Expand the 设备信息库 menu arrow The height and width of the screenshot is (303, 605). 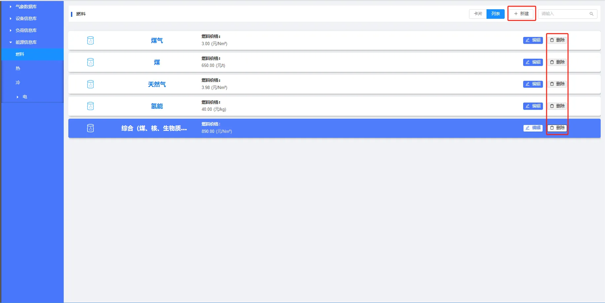pyautogui.click(x=11, y=18)
